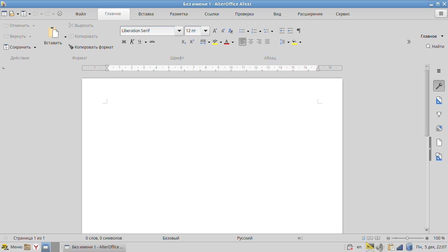Apply subscript formatting
448x252 pixels.
coord(184,42)
